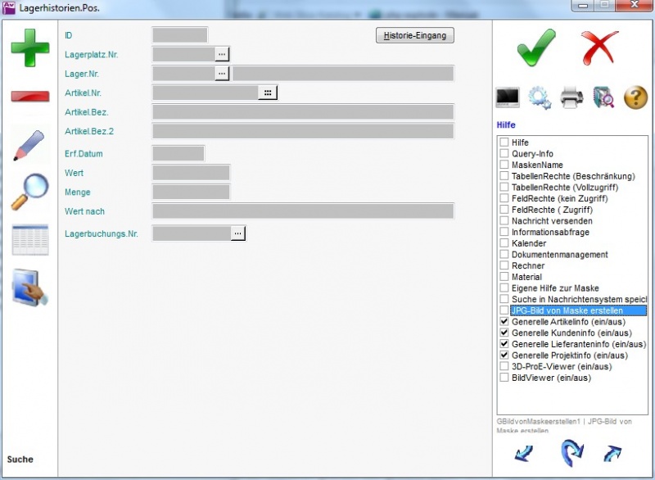Select JPG-Bild von Maske erstellen entry
Image resolution: width=655 pixels, height=480 pixels.
[566, 310]
